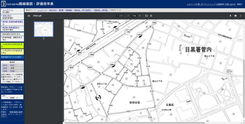This screenshot has width=245, height=124.
Task: Open お問い合わせ link in header
Action: pos(230,4)
